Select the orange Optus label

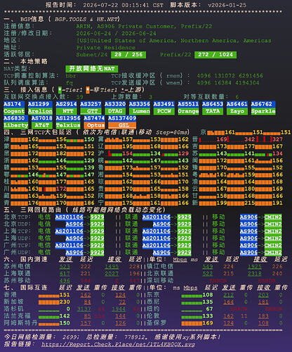click(94, 125)
